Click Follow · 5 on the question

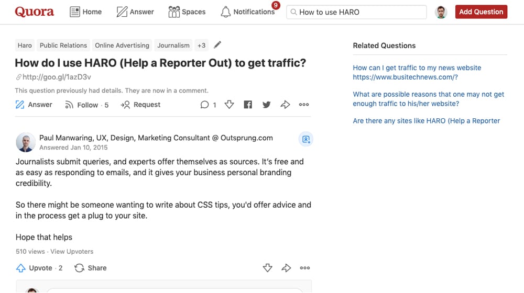click(x=86, y=105)
